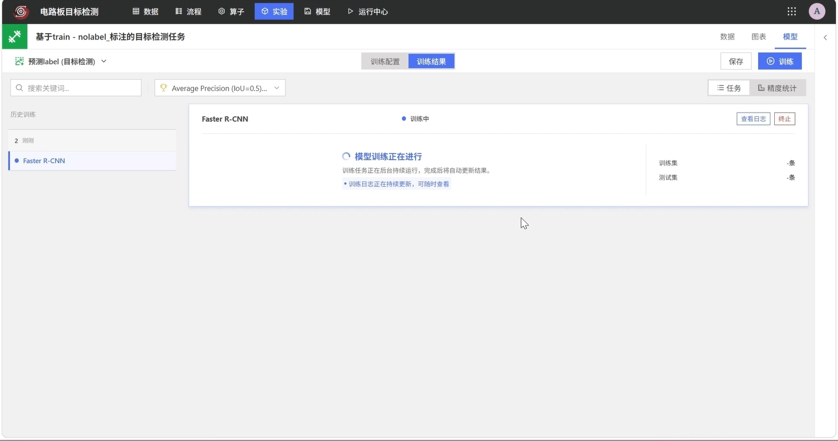Open the Average Precision metric dropdown

coord(220,88)
